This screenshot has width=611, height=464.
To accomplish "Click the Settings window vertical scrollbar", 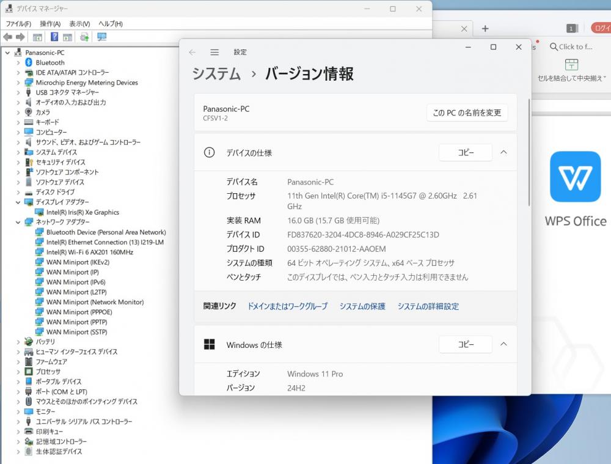I will (529, 152).
